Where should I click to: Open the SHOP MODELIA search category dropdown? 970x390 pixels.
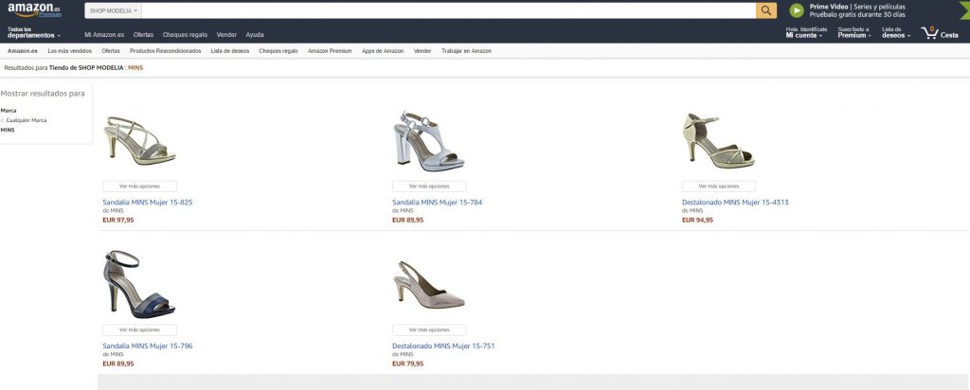[114, 10]
